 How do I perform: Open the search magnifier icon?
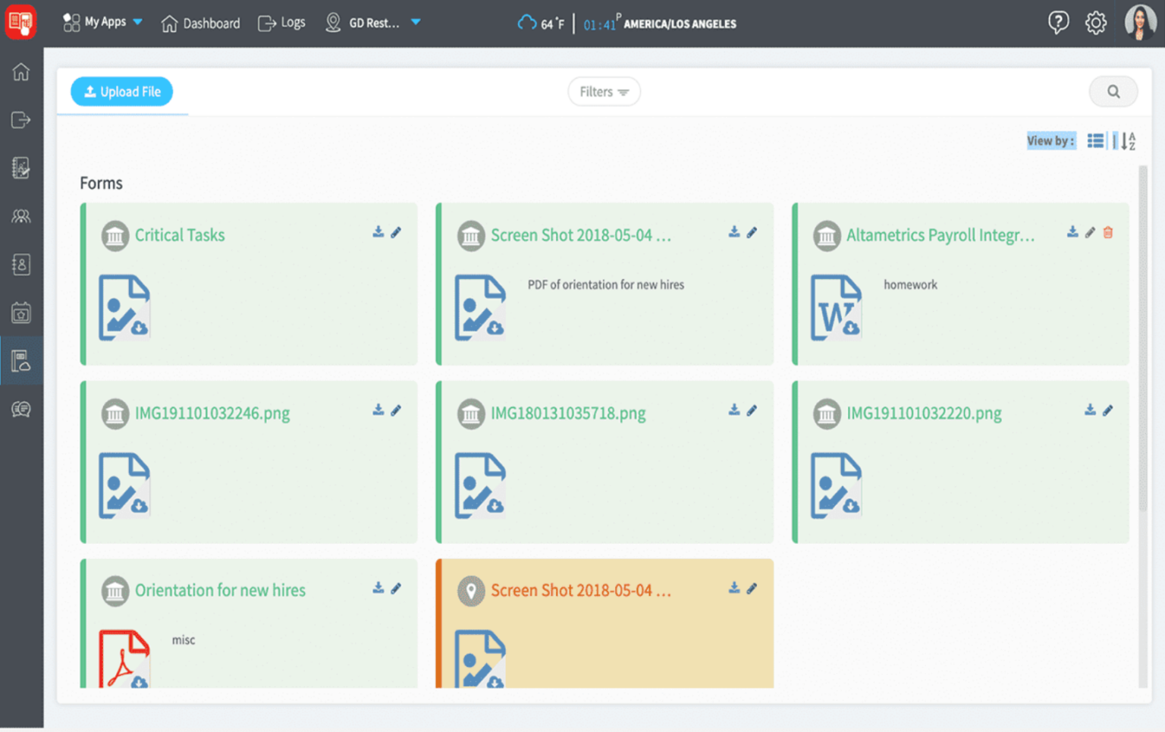click(1113, 91)
